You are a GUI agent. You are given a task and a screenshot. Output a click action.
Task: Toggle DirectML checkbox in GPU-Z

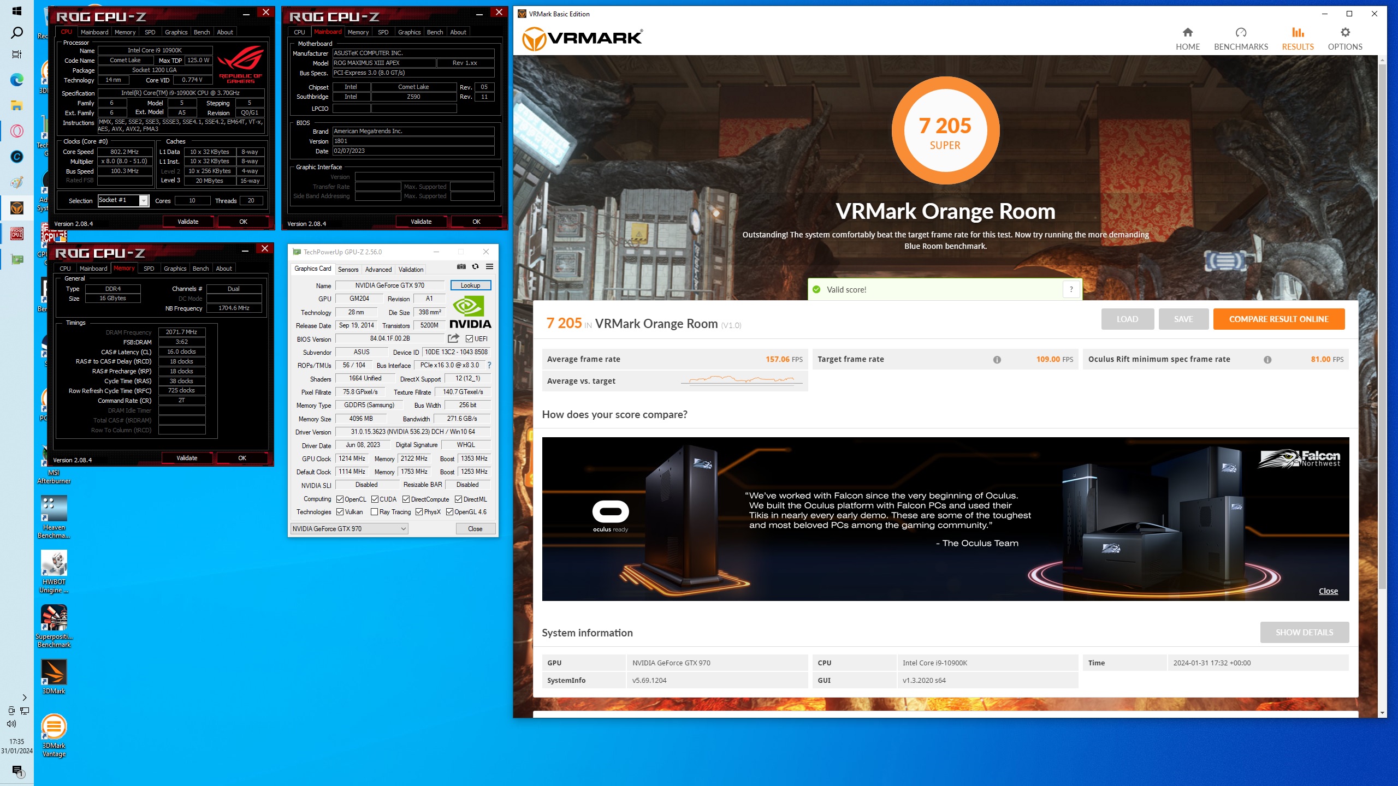tap(458, 499)
